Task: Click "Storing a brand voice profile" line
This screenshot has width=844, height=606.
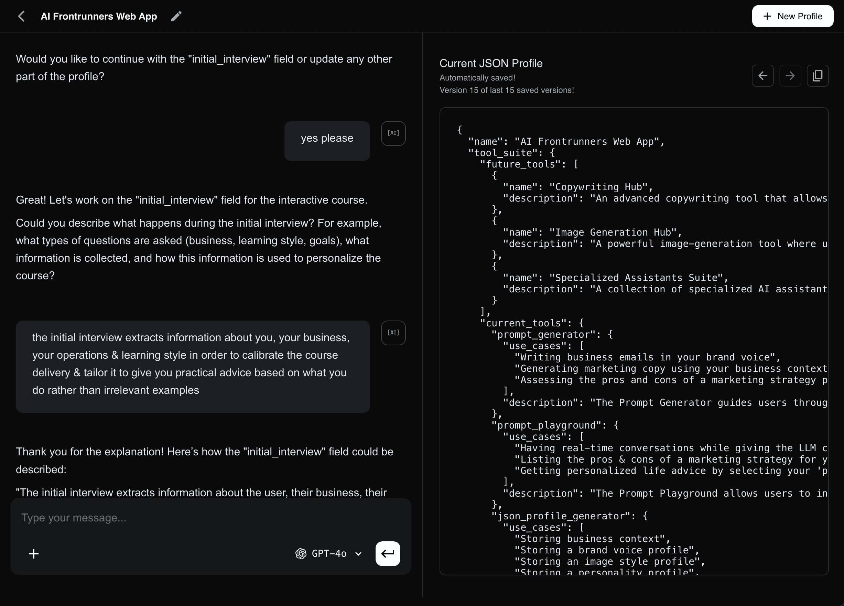Action: pyautogui.click(x=607, y=550)
